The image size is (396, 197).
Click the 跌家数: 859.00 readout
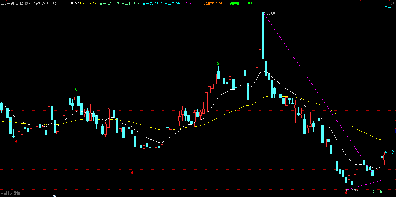(241, 3)
